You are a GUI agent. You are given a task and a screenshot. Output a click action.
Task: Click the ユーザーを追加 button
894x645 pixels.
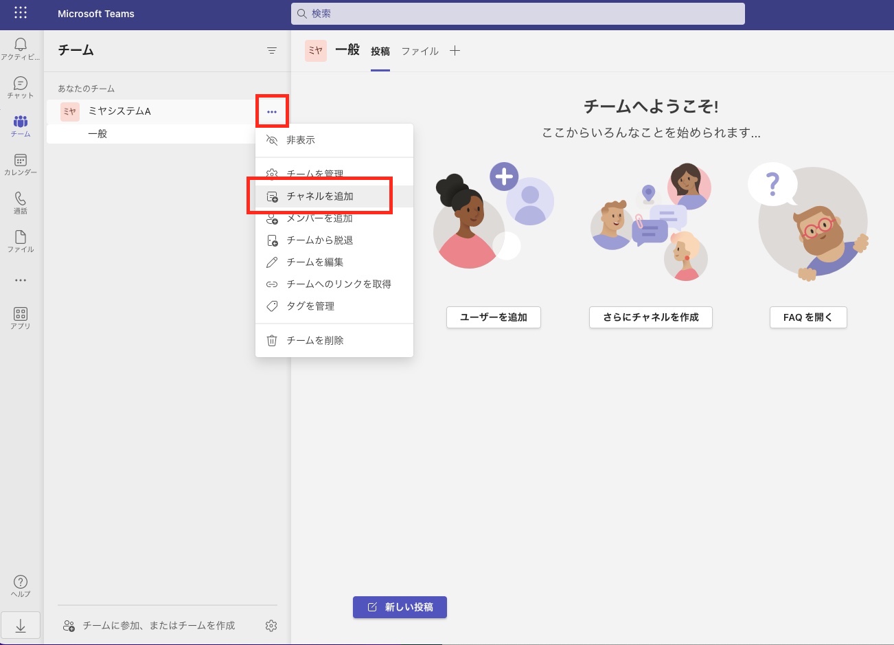point(494,317)
